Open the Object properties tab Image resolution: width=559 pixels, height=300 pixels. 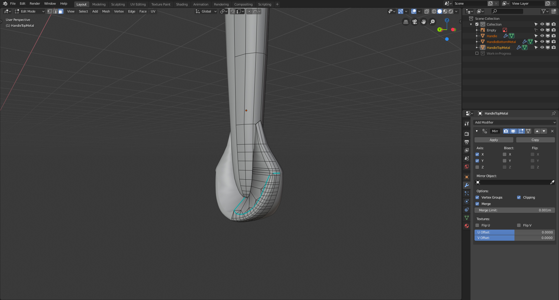467,177
